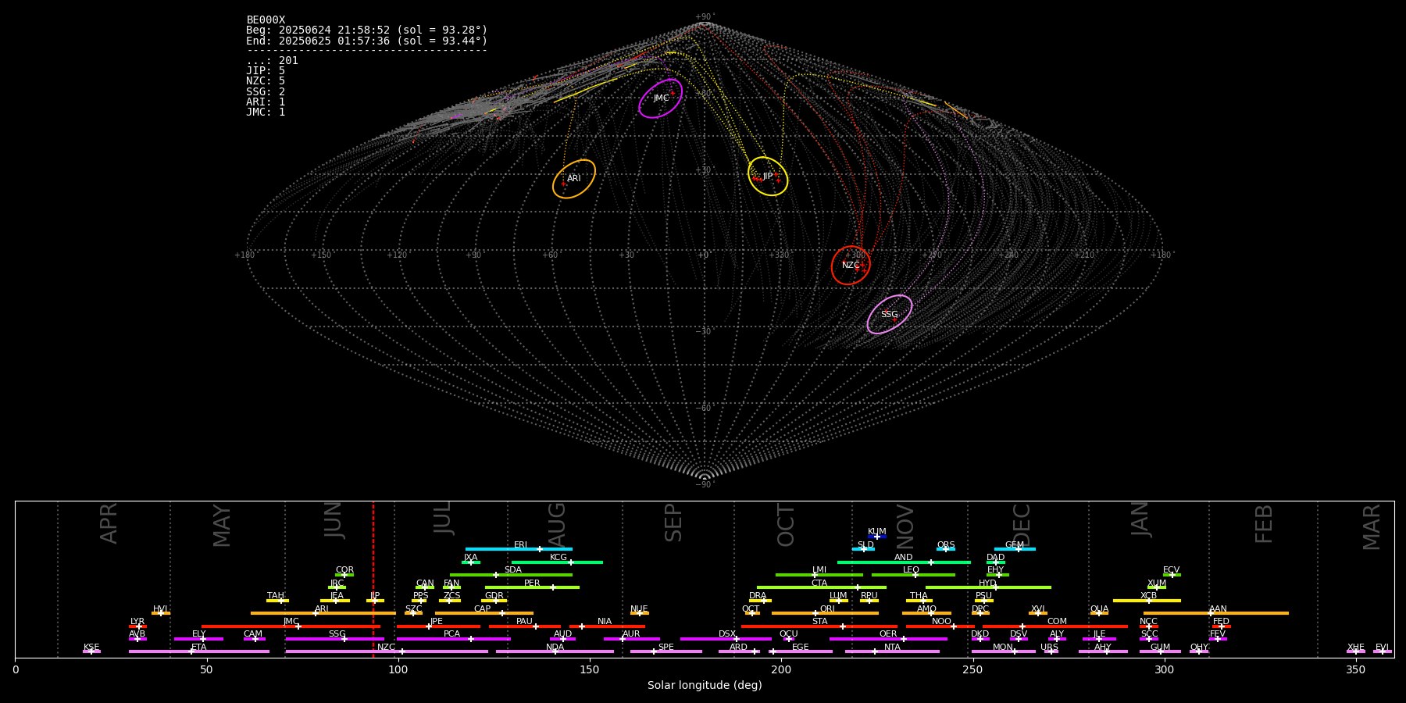
Task: Select the ARI orange ellipse on the sky map
Action: [x=574, y=179]
